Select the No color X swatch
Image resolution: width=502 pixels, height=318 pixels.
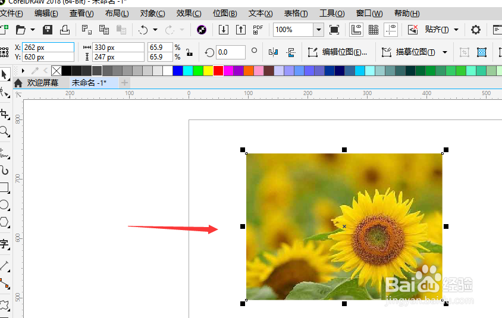coord(57,71)
